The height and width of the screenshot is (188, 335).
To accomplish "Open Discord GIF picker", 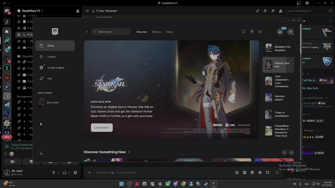I will pos(244,173).
